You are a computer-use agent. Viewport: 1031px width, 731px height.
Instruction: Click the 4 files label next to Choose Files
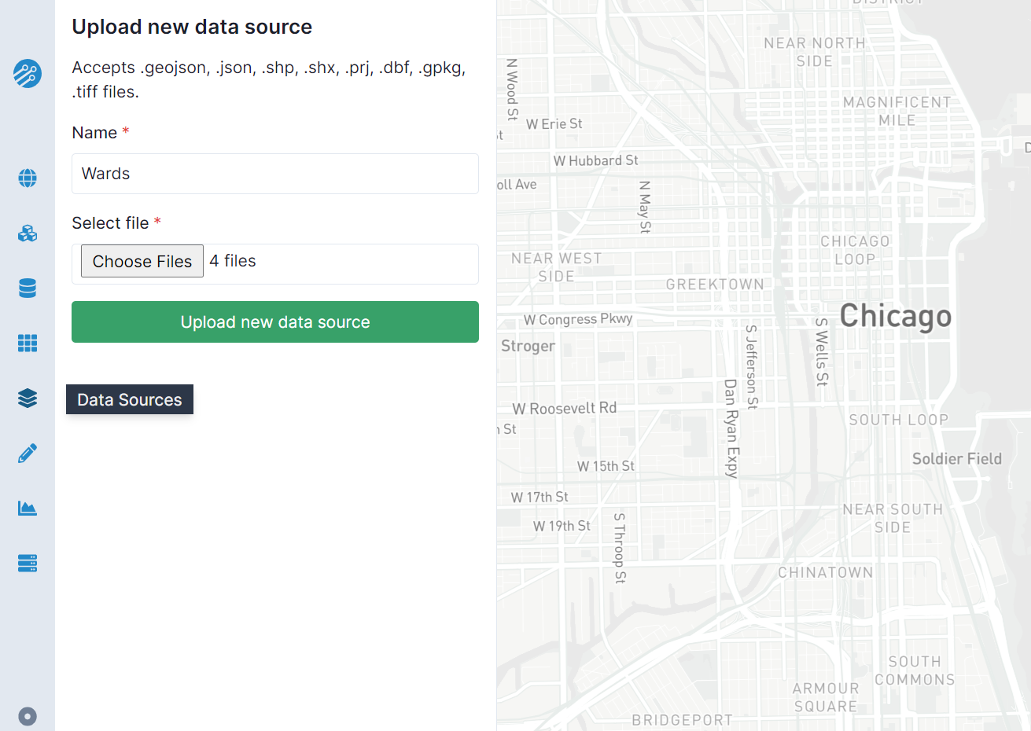click(232, 260)
